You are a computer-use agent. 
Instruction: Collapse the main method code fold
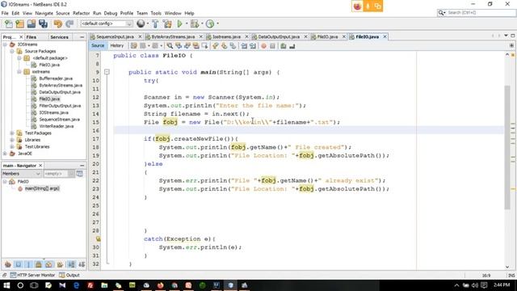(107, 72)
